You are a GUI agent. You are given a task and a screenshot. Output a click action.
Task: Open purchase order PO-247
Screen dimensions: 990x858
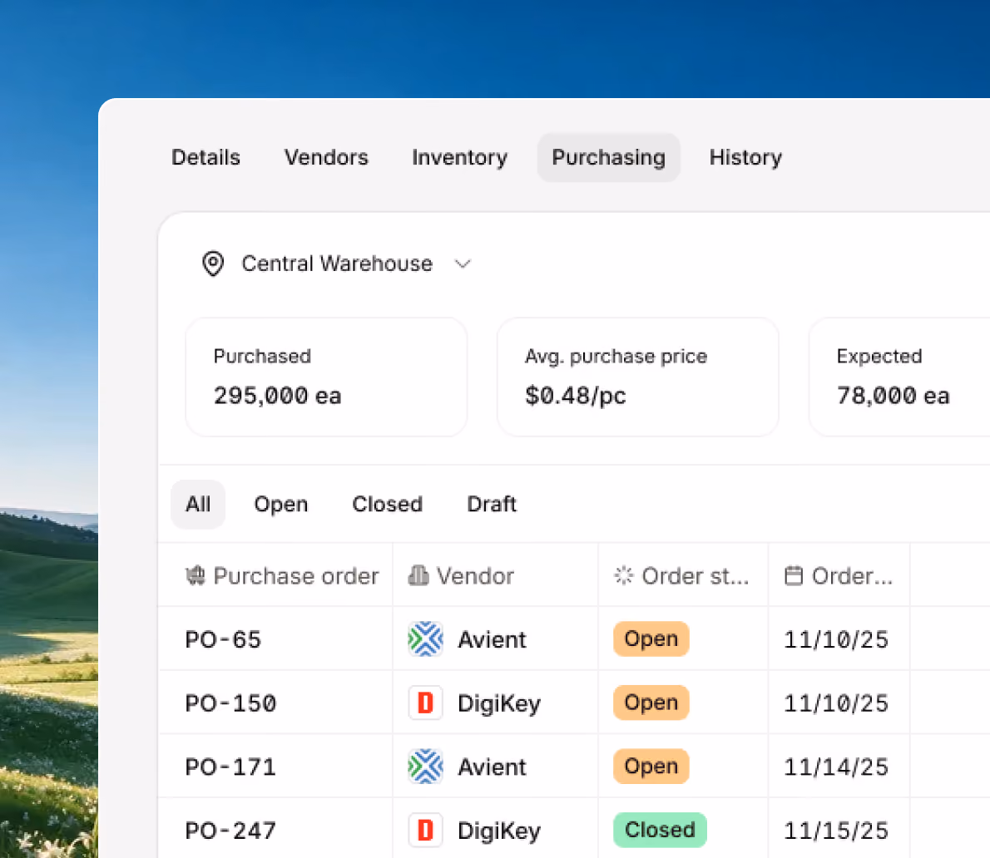pyautogui.click(x=230, y=831)
